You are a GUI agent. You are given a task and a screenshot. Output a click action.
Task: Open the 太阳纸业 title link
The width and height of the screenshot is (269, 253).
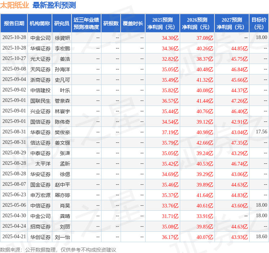point(14,5)
